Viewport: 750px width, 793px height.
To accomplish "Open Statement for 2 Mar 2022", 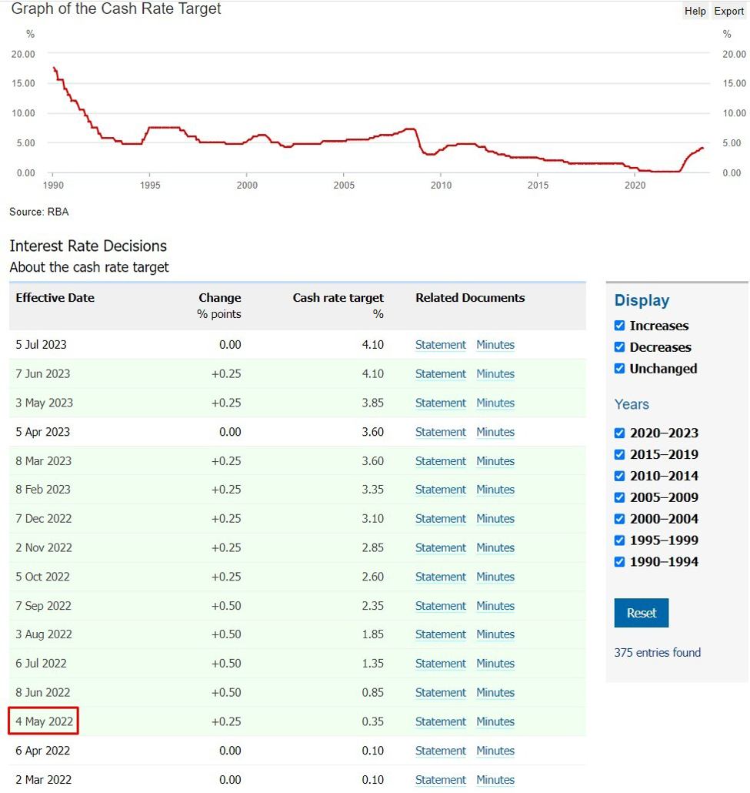I will click(x=441, y=780).
